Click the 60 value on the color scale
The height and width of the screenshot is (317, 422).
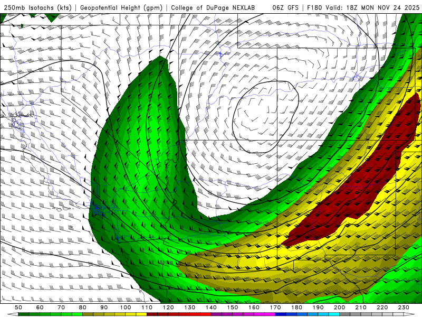[40, 307]
